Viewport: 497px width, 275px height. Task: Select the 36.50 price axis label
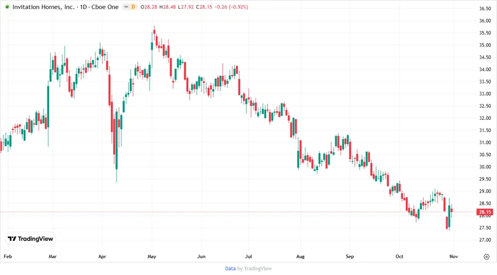click(x=485, y=8)
